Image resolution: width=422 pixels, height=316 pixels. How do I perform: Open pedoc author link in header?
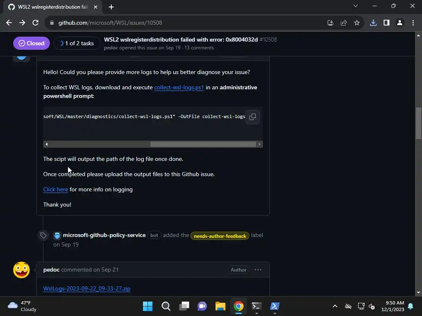(x=111, y=48)
